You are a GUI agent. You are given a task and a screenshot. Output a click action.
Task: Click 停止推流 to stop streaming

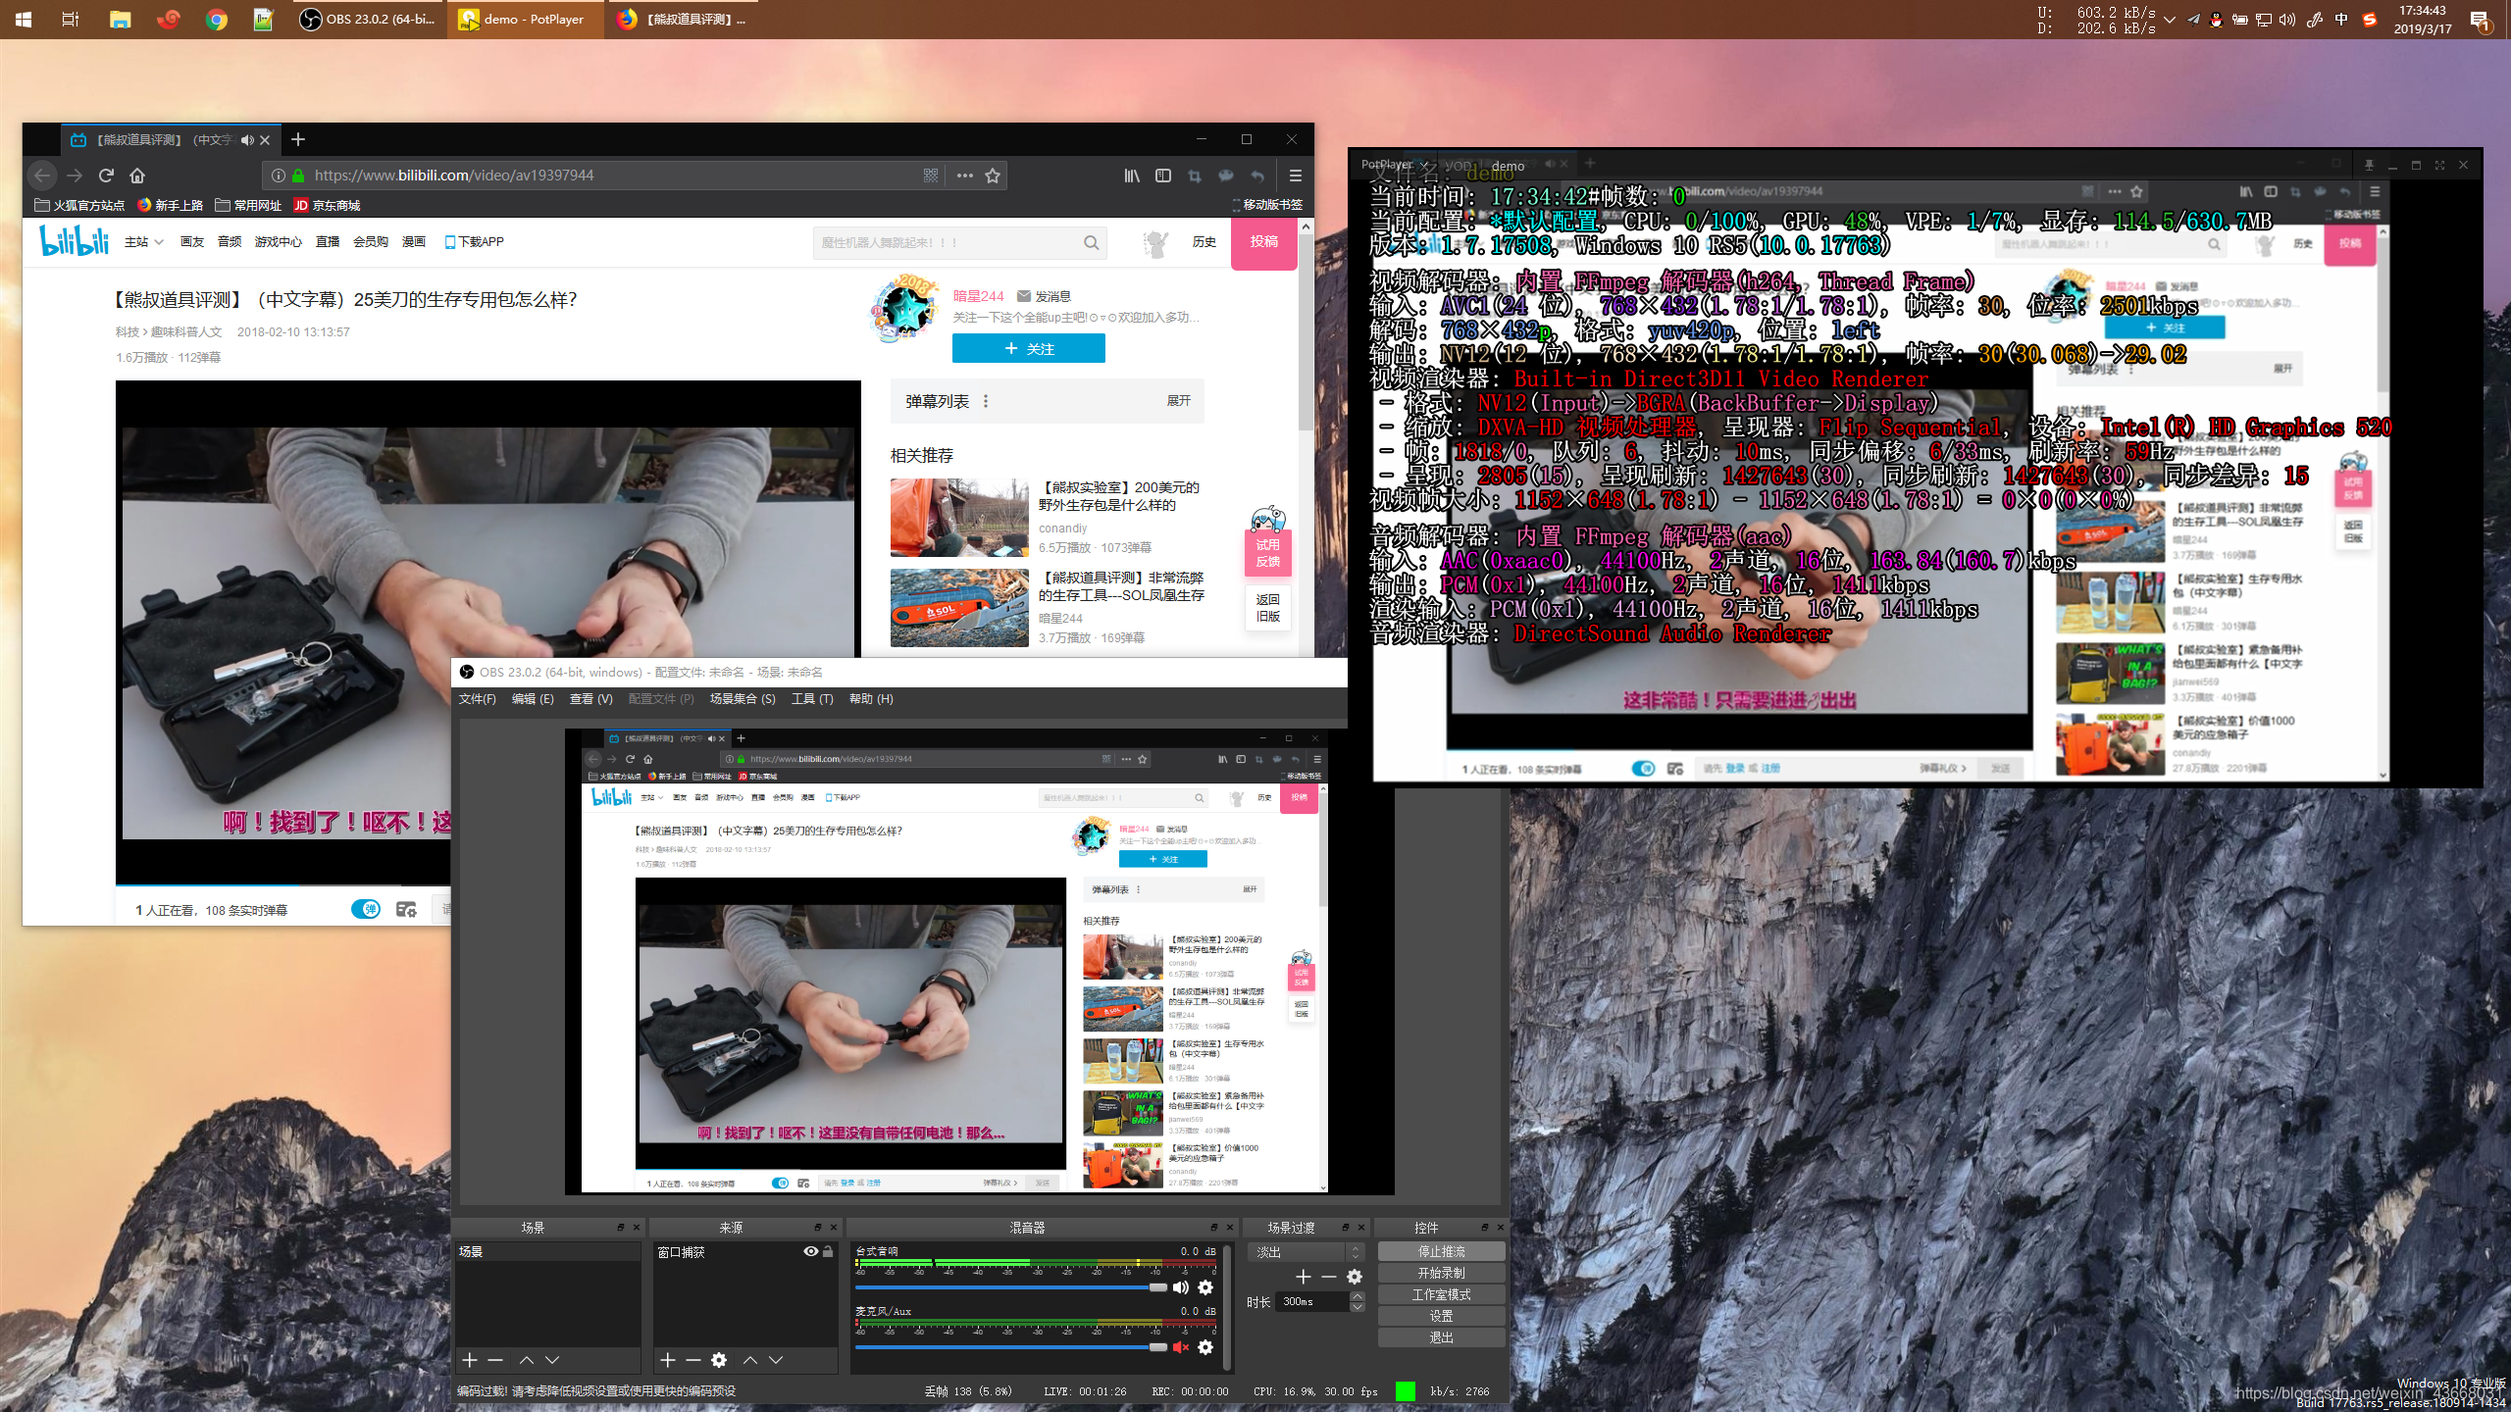click(x=1441, y=1251)
